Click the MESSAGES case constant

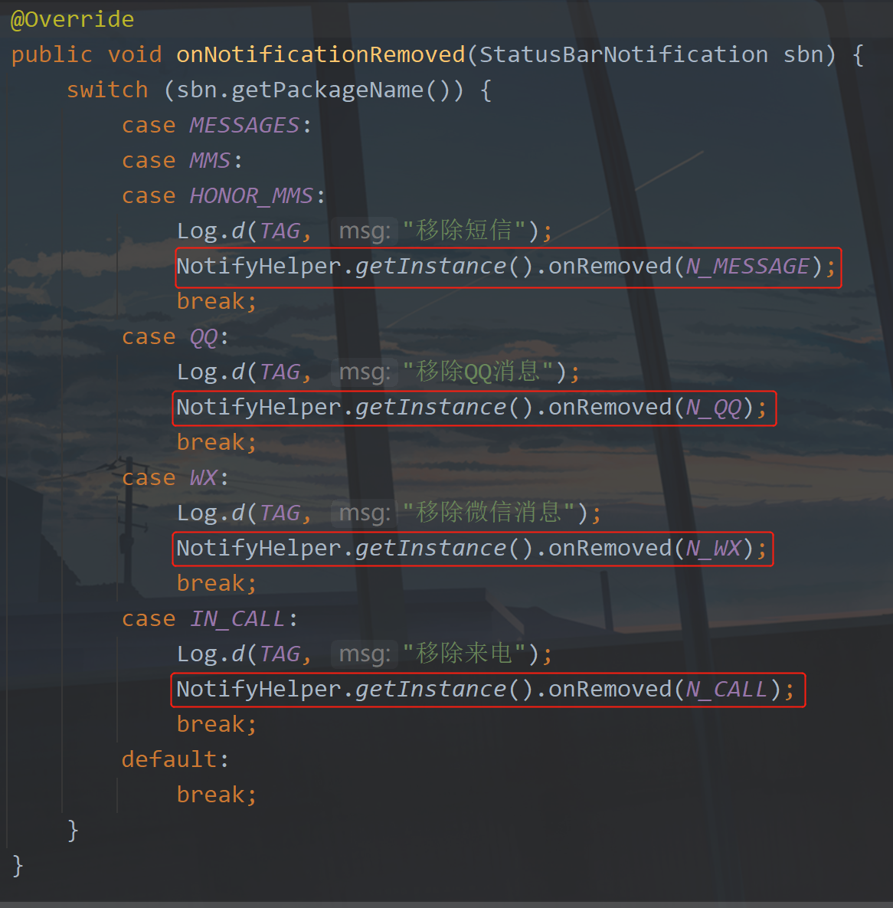click(x=244, y=126)
